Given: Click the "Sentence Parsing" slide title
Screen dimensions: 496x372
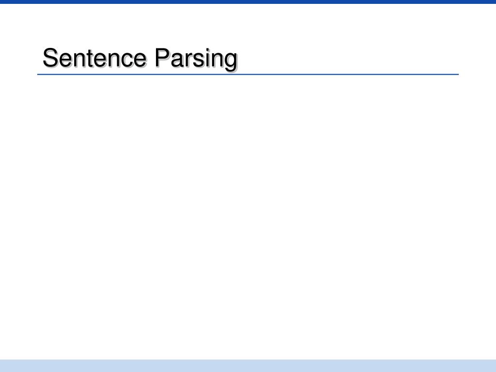Looking at the screenshot, I should [140, 59].
